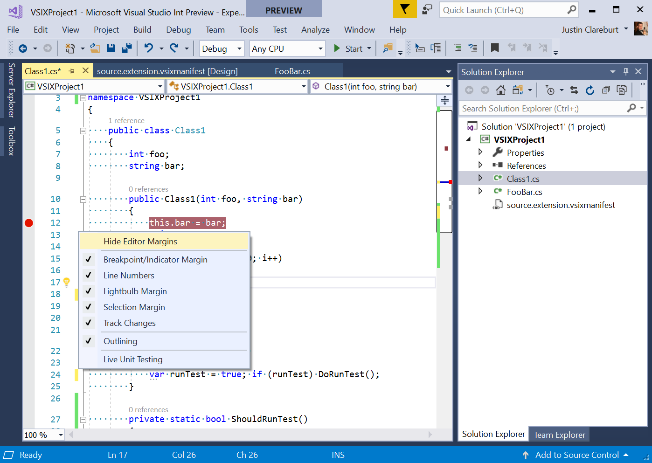
Task: Click Sync with Active Document icon
Action: 574,90
